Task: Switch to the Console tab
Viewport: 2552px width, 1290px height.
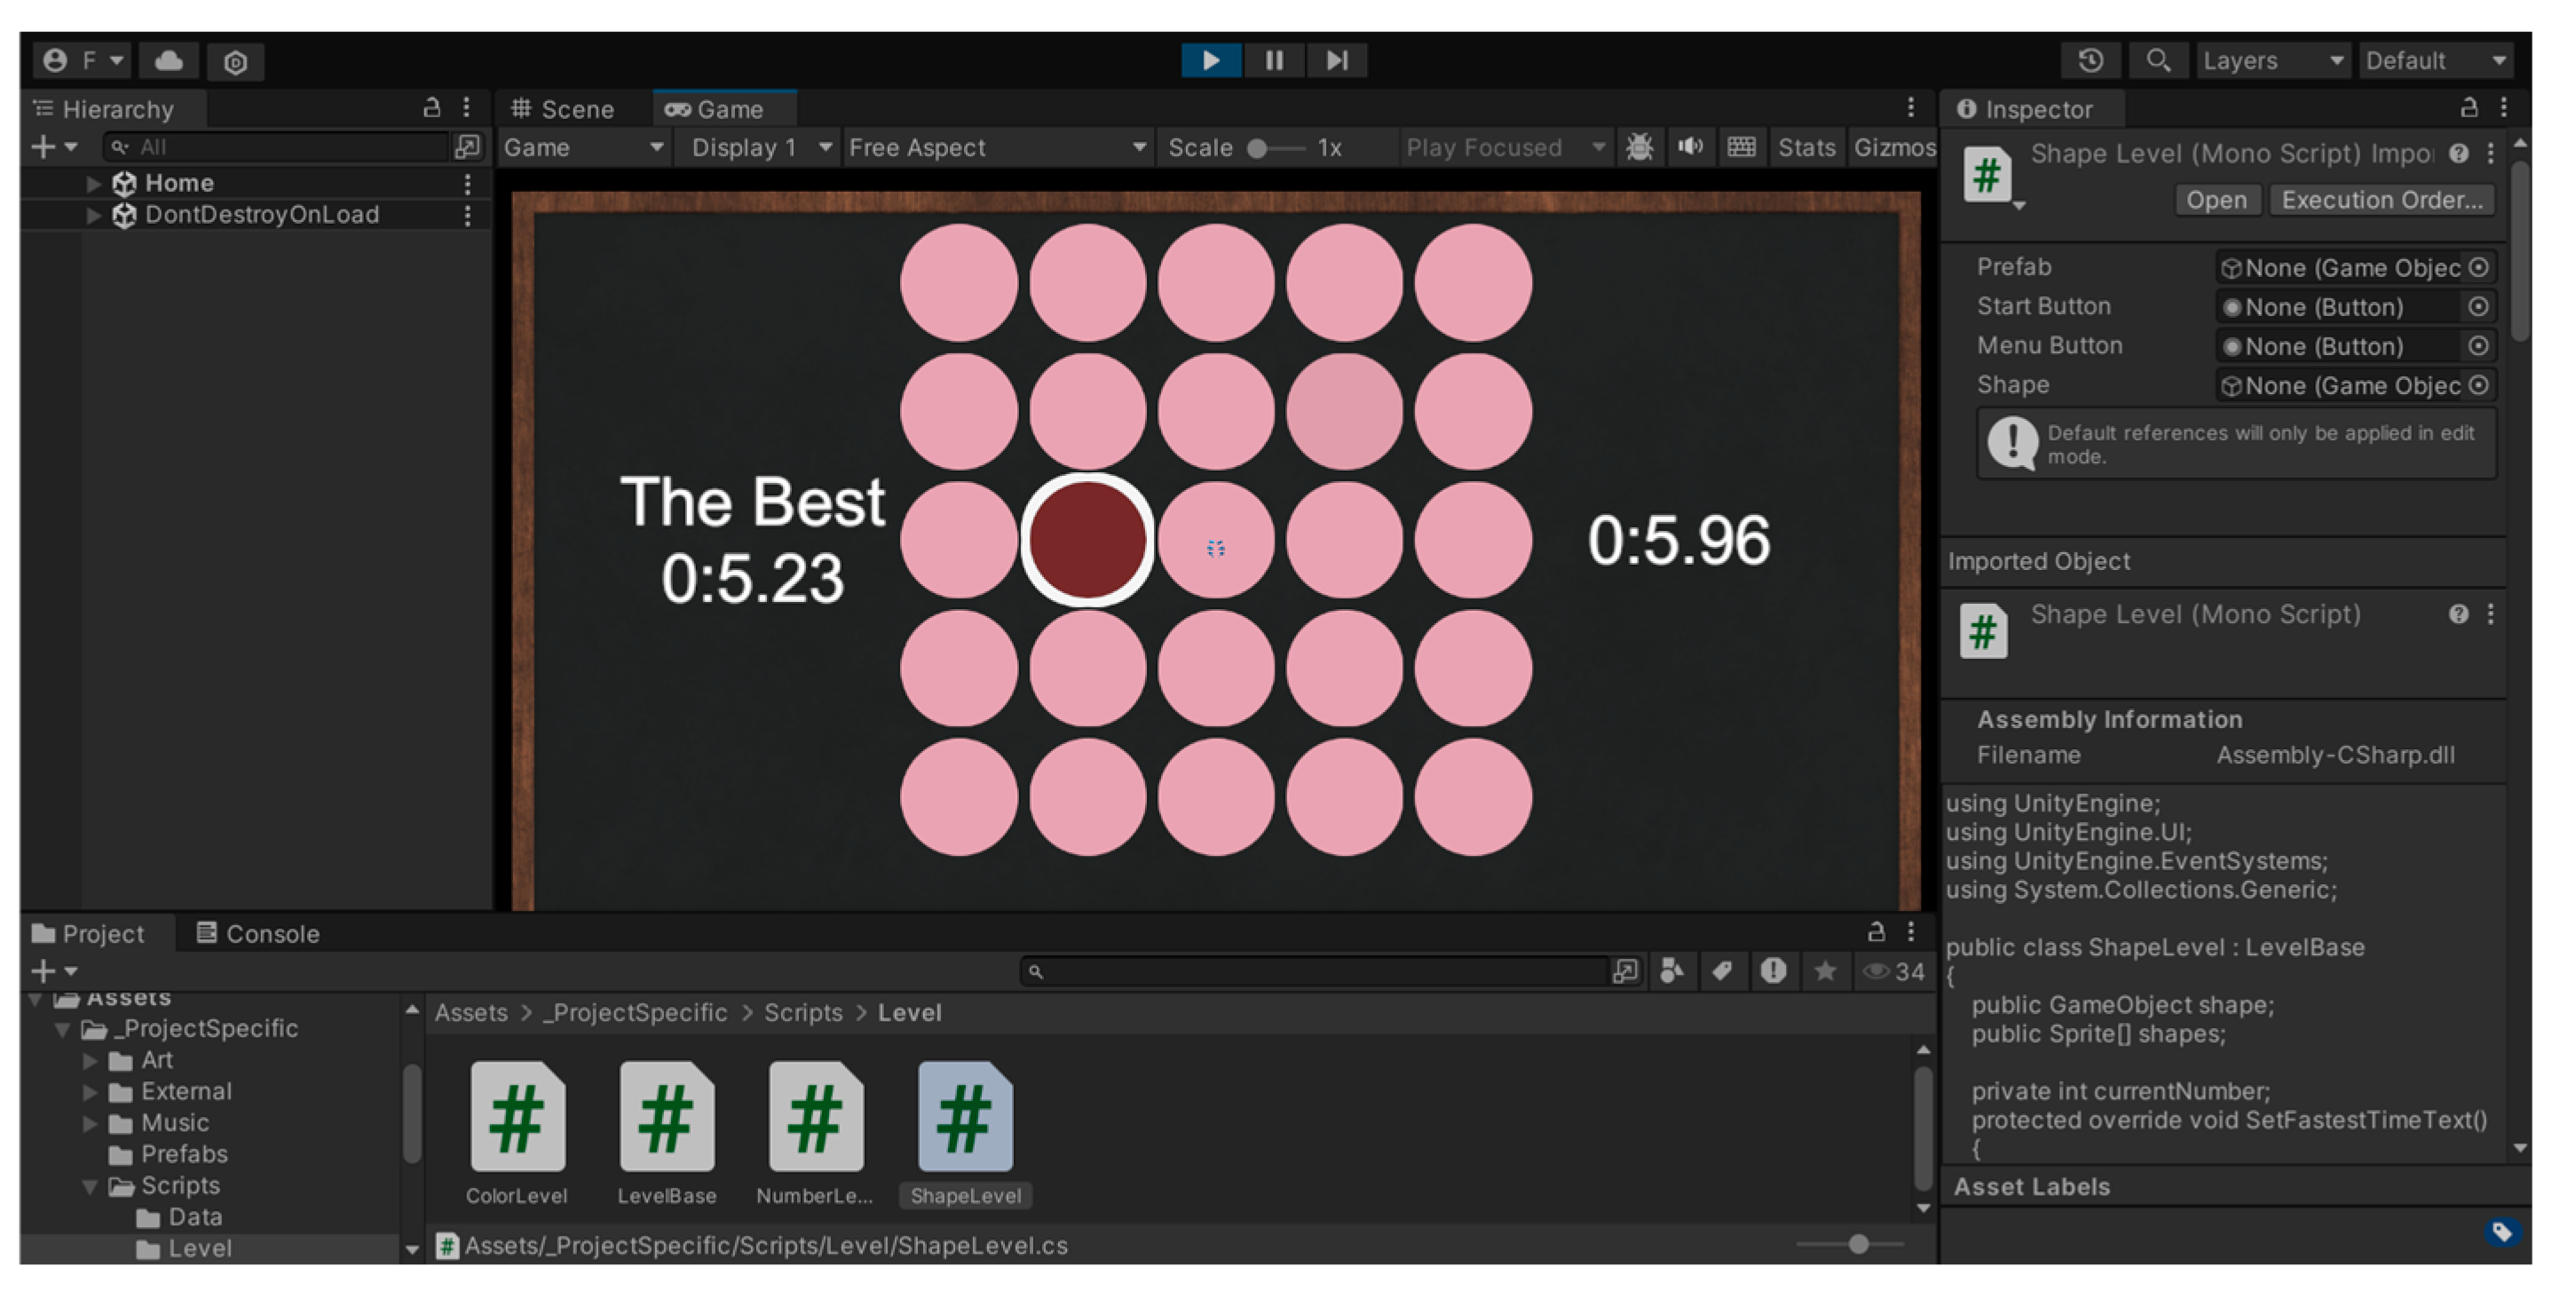Action: (x=258, y=933)
